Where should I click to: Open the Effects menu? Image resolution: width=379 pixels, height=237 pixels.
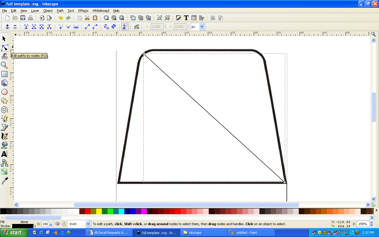pos(83,11)
